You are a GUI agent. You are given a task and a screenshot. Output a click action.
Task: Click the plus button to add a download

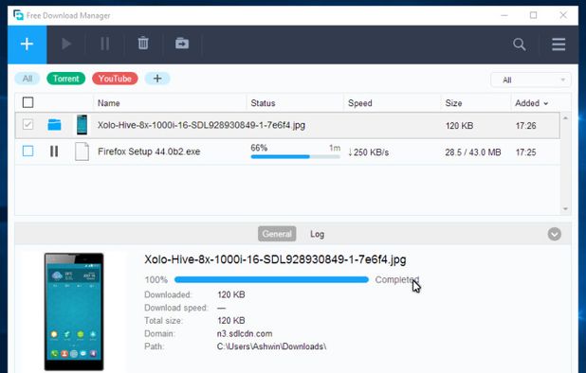(27, 44)
